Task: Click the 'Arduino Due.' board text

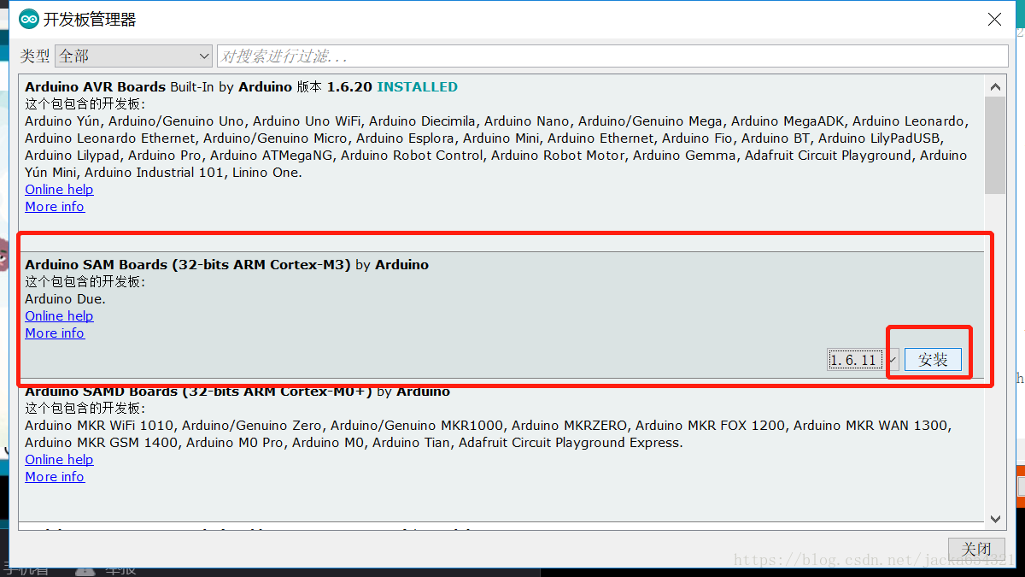Action: tap(66, 299)
